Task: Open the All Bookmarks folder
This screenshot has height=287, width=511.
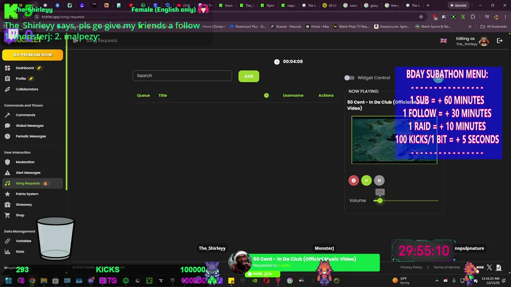Action: (x=494, y=27)
